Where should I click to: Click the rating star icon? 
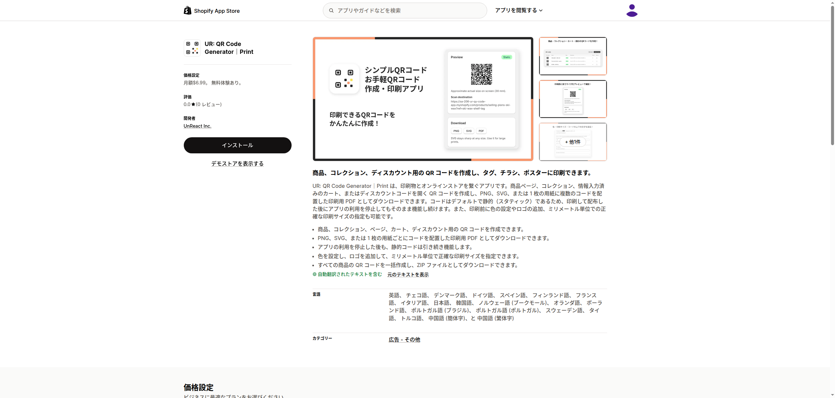(193, 104)
